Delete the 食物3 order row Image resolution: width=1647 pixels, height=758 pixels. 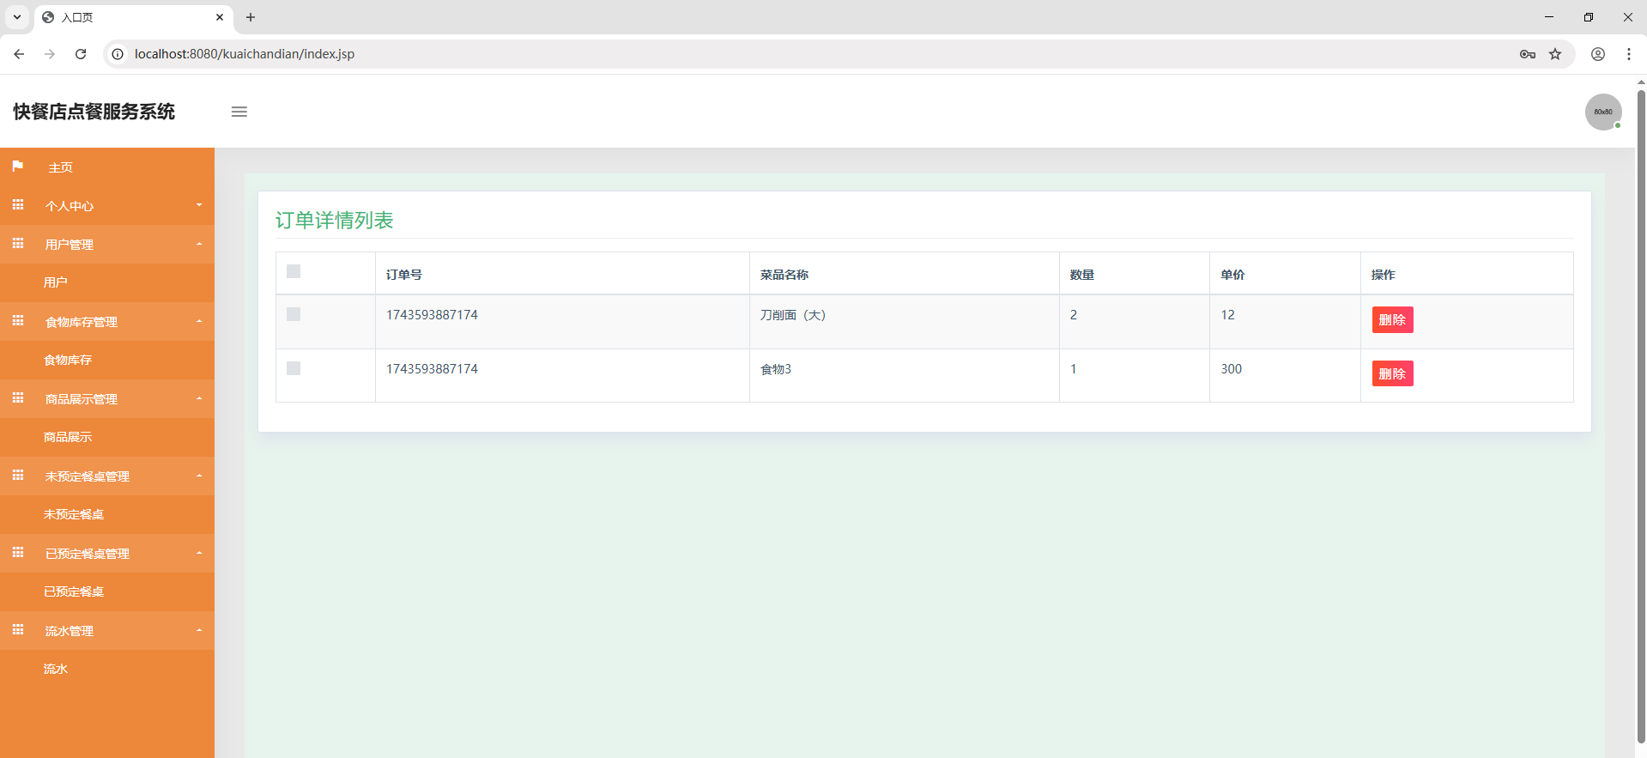(1392, 373)
